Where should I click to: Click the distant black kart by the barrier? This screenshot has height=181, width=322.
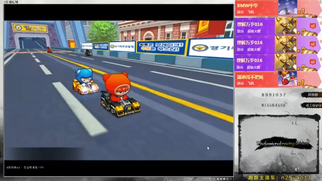point(88,53)
